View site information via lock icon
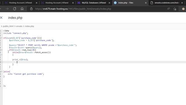 tap(31, 9)
